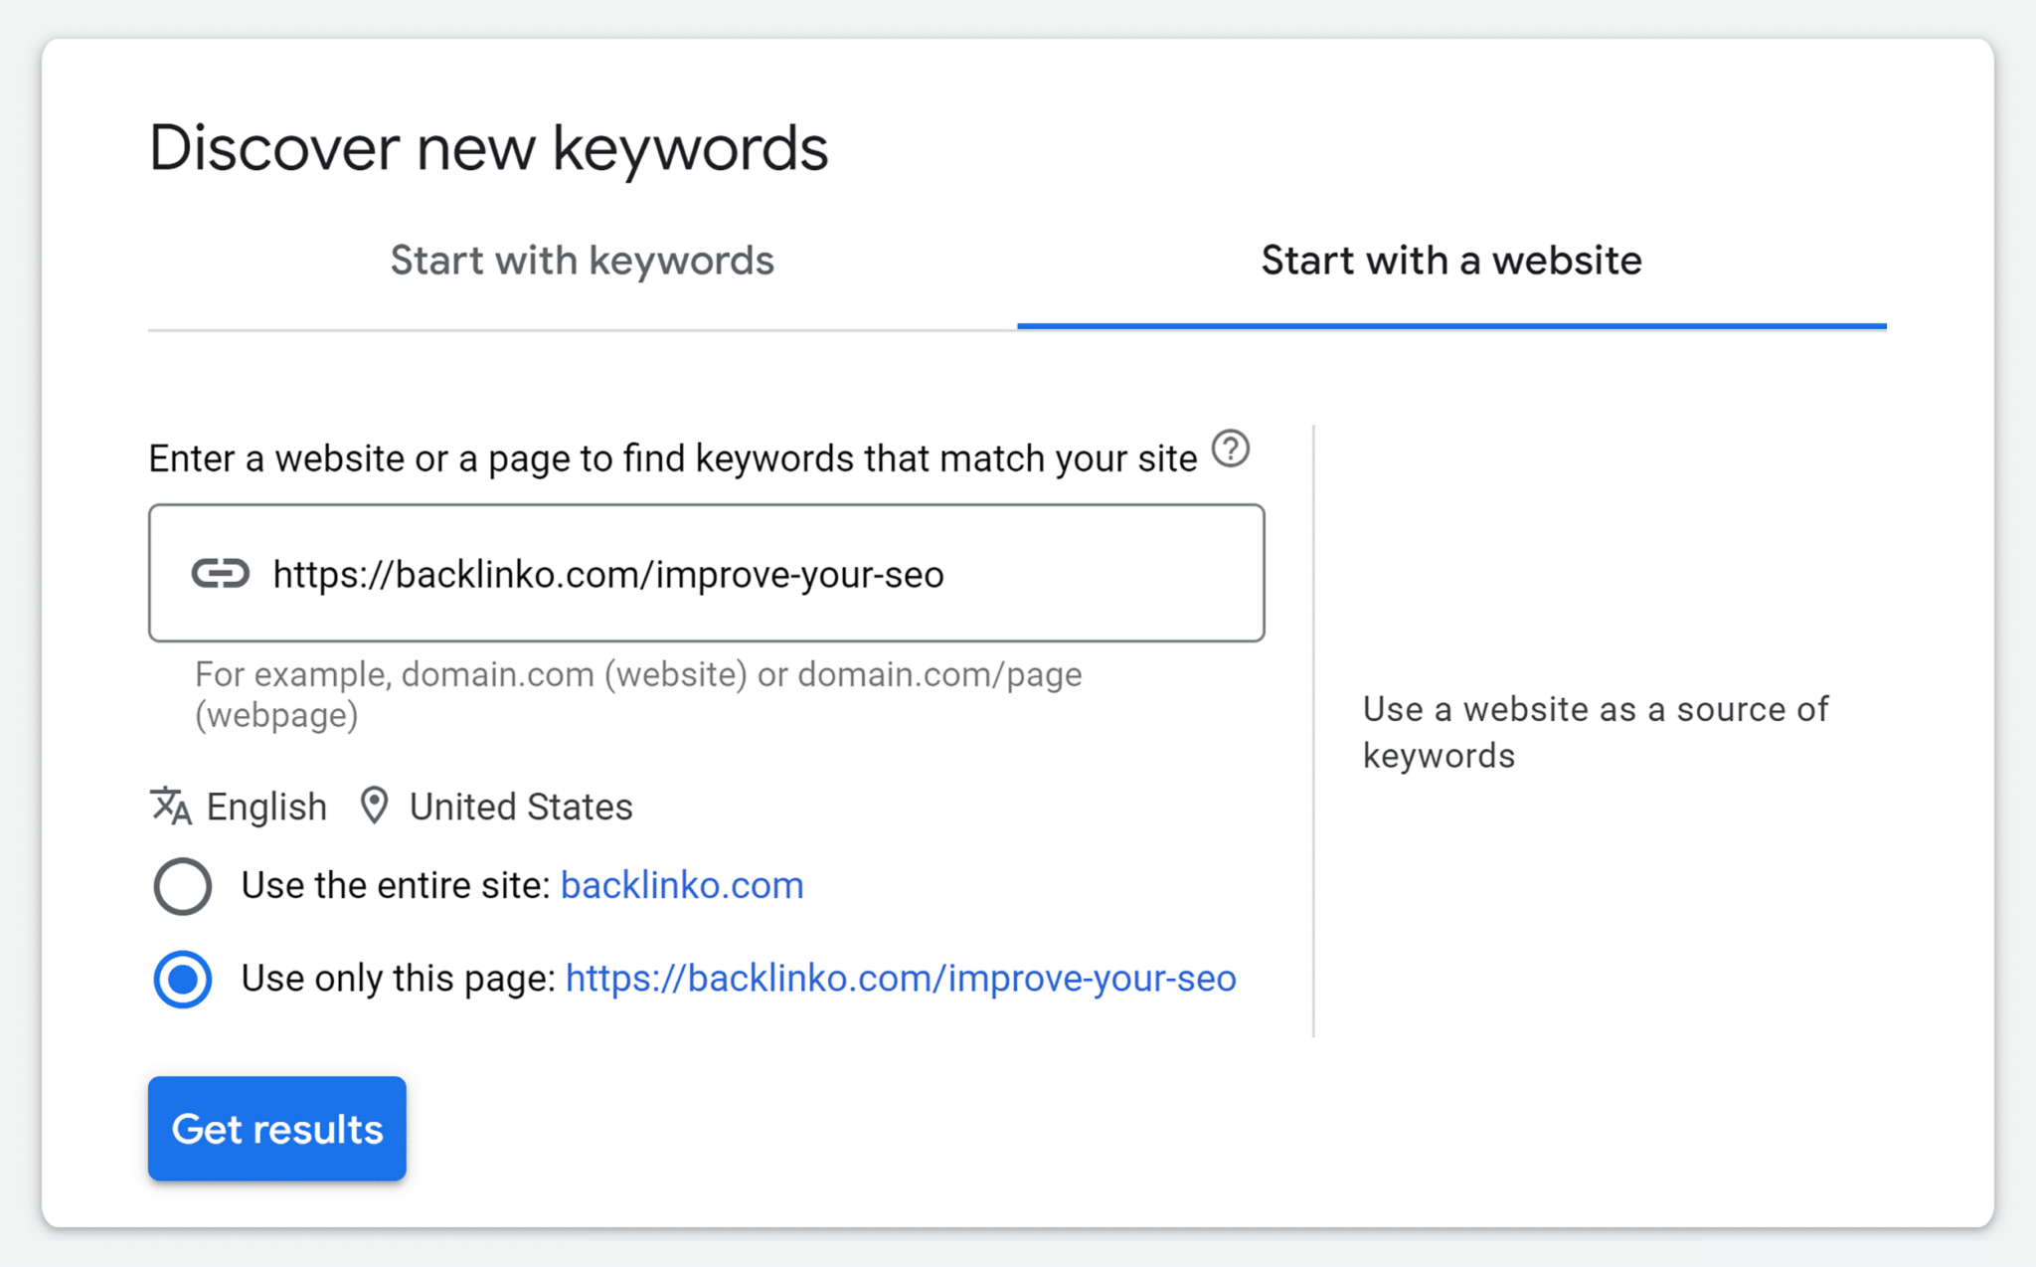The image size is (2036, 1267).
Task: Click 'Use a website as a source' text
Action: (1595, 732)
